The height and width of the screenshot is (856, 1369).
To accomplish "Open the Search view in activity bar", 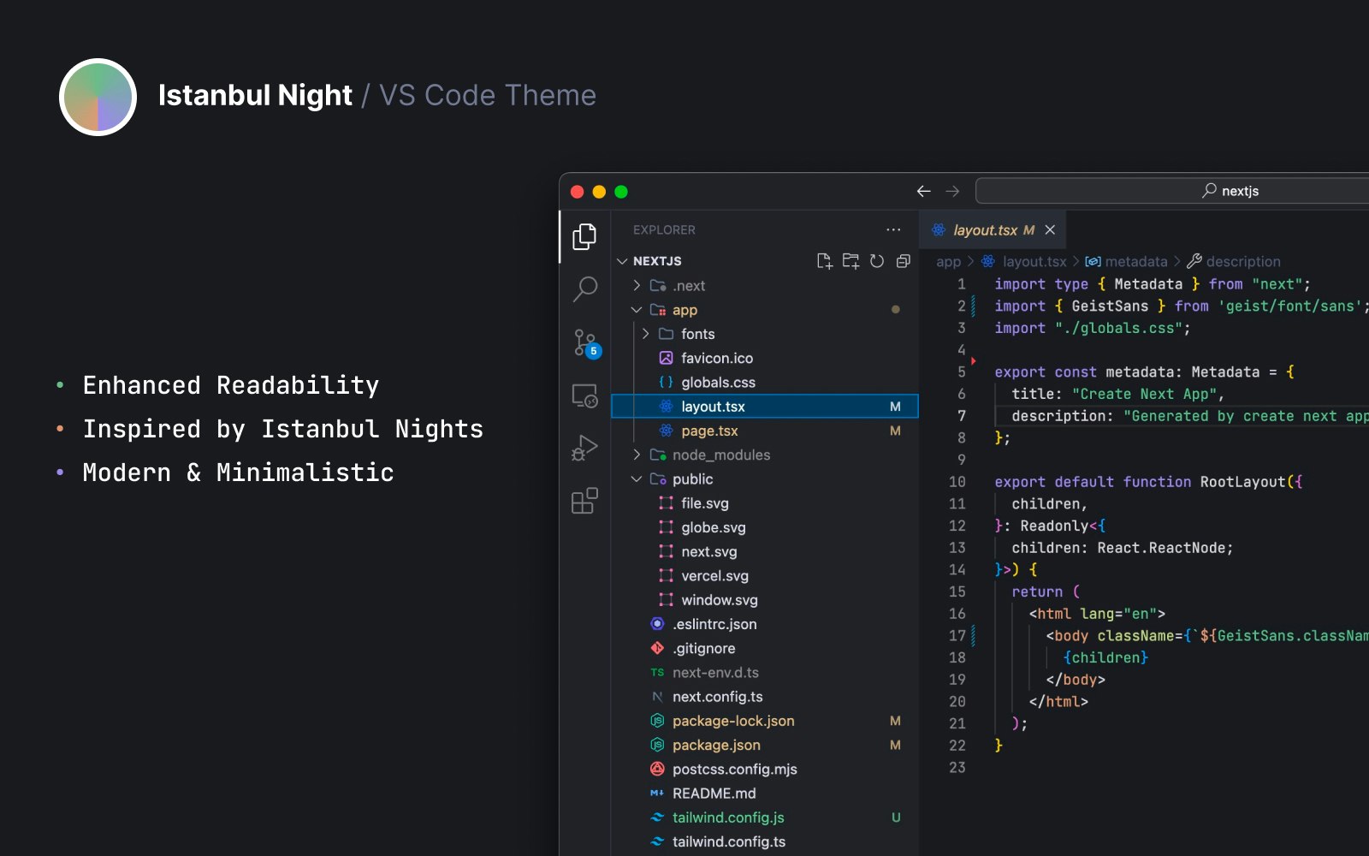I will (x=584, y=288).
